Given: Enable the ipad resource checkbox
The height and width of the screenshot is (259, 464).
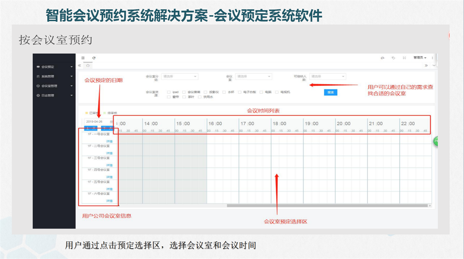Looking at the screenshot, I should [x=169, y=92].
